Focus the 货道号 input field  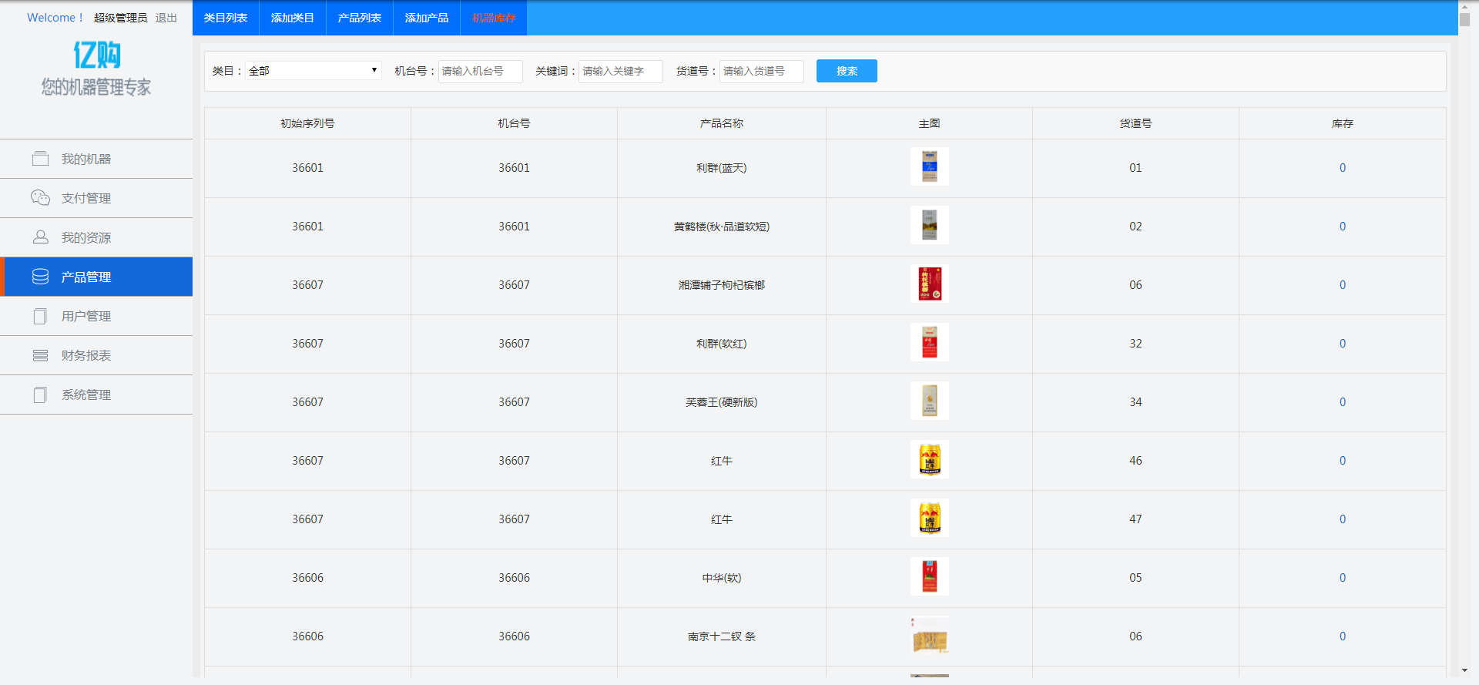[x=761, y=71]
